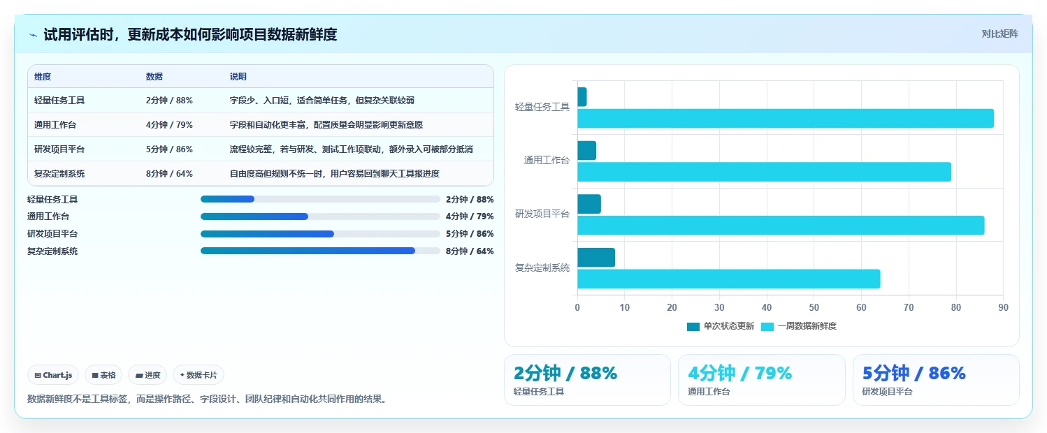The width and height of the screenshot is (1047, 433).
Task: Click the 维度 column header
Action: (43, 77)
